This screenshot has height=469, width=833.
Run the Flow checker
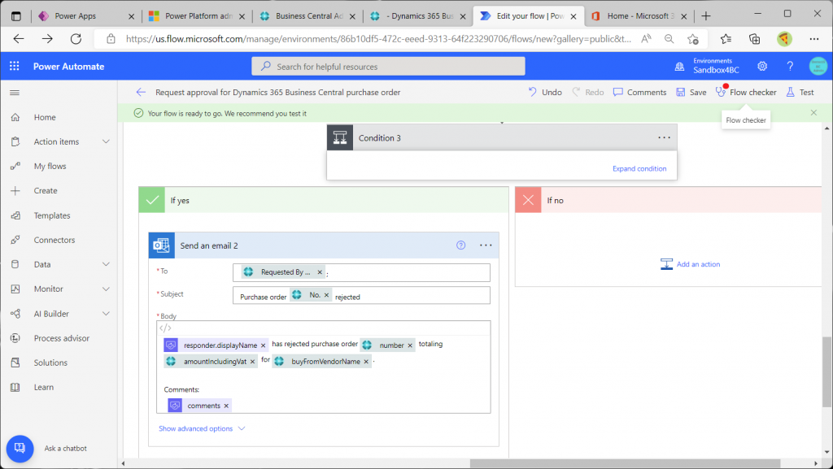tap(746, 93)
